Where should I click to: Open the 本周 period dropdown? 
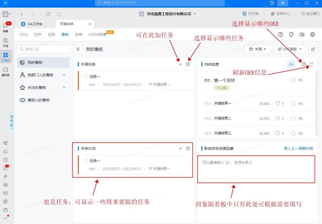tap(257, 49)
